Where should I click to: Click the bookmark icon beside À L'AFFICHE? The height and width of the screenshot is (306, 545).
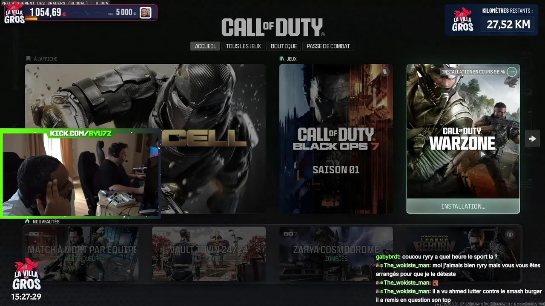coord(29,59)
